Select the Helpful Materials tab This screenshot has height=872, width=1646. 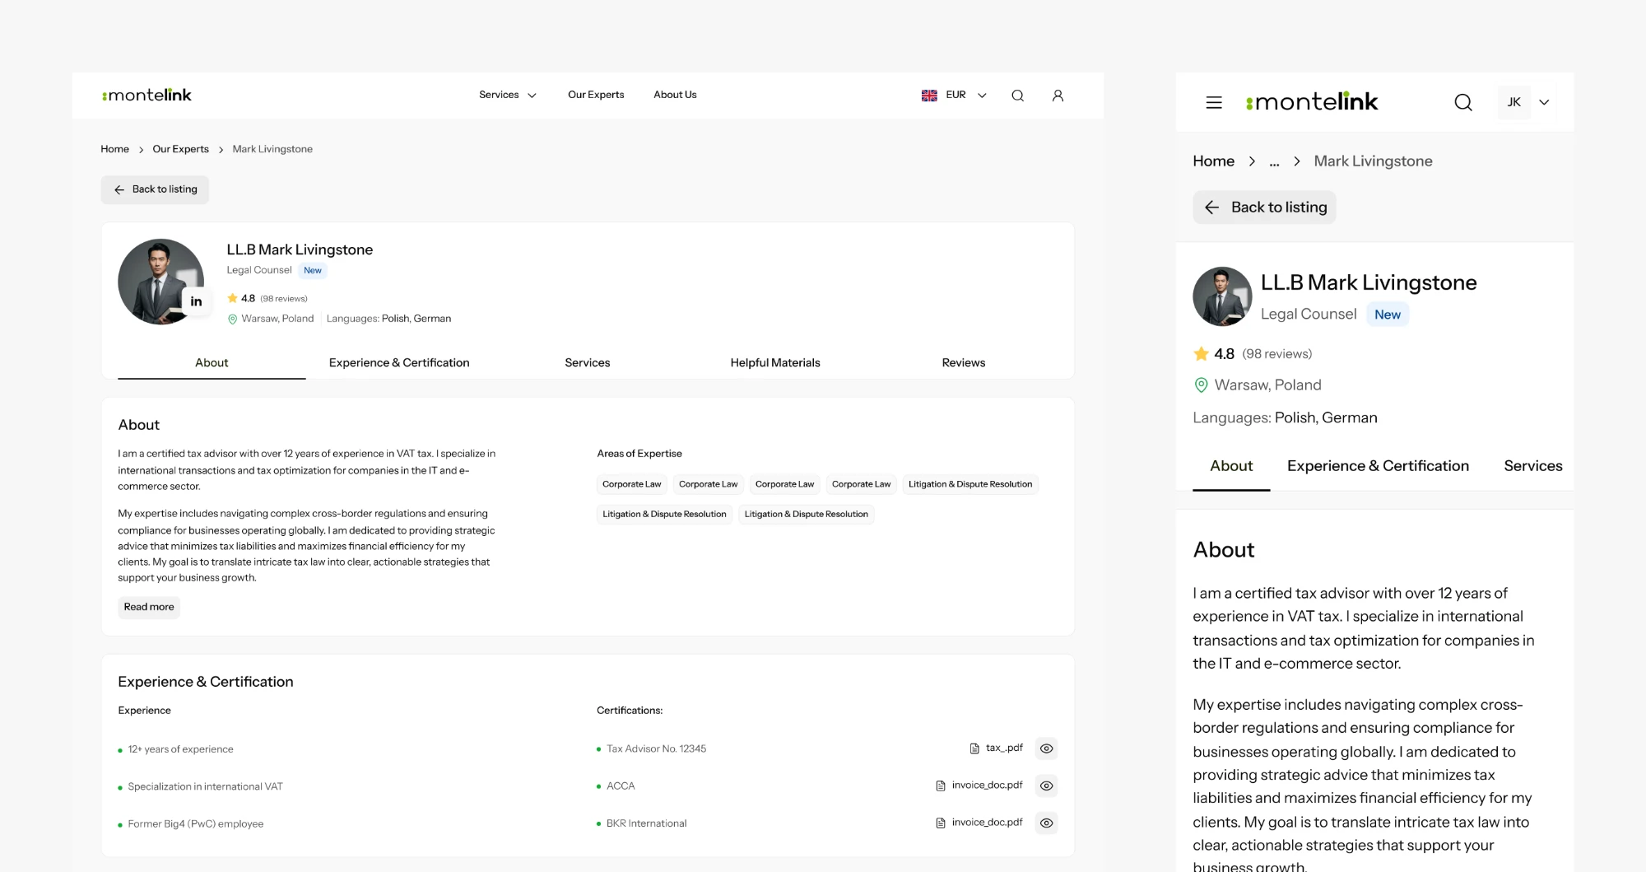click(x=775, y=362)
